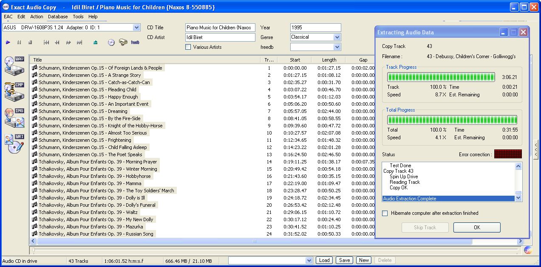Click the Start column header
The image size is (541, 267).
[295, 60]
